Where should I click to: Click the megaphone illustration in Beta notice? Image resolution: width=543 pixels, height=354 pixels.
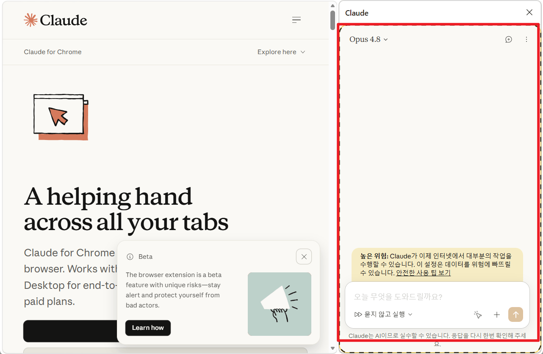point(280,304)
